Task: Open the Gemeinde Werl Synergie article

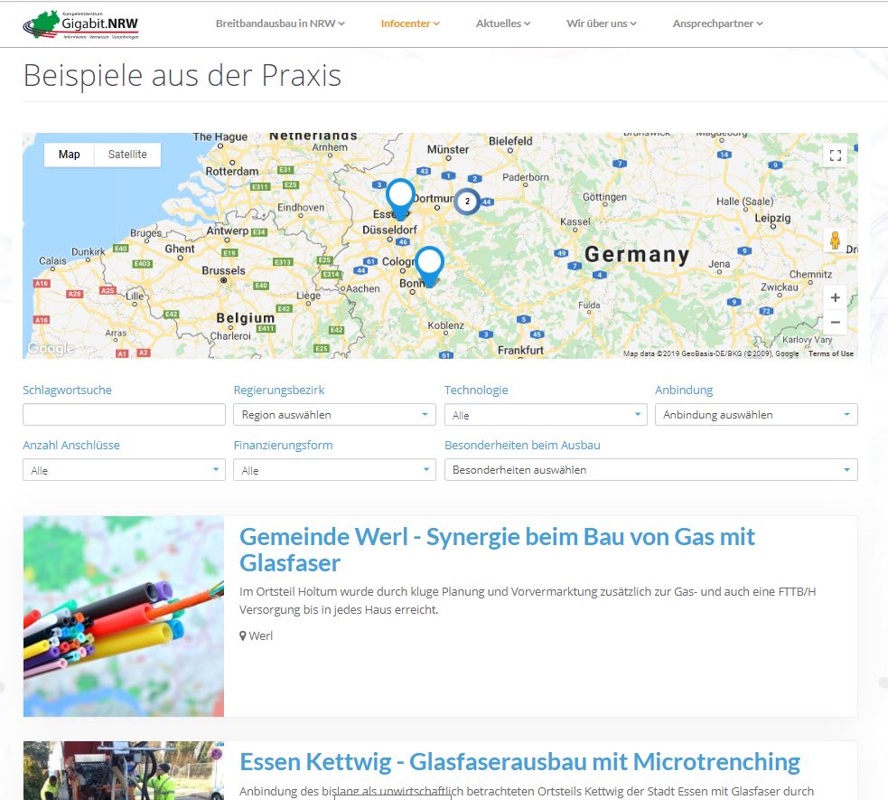Action: (x=497, y=550)
